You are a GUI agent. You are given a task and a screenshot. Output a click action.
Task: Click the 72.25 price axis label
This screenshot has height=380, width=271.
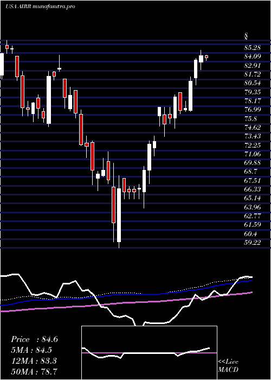[x=253, y=145]
